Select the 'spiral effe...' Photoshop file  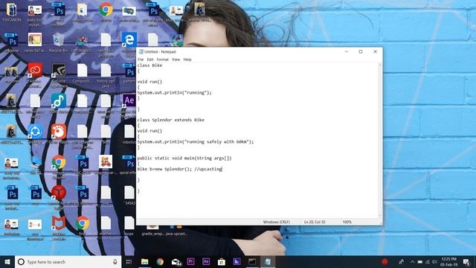click(x=129, y=165)
